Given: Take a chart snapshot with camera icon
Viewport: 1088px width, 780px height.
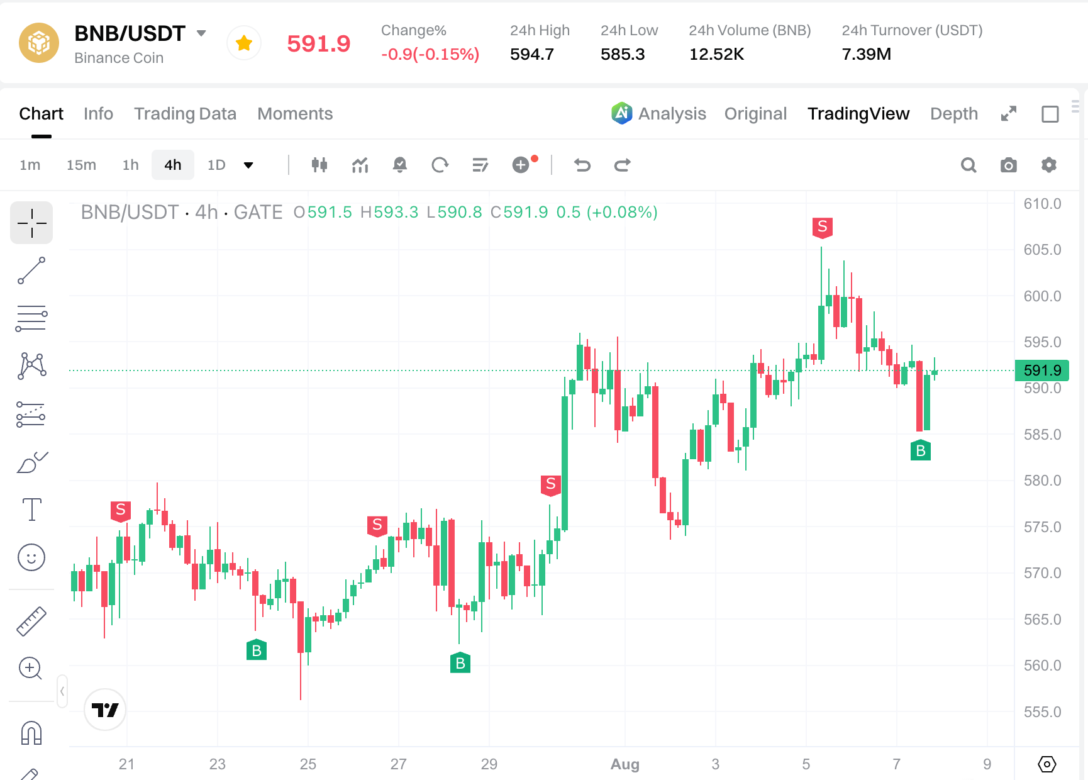Looking at the screenshot, I should tap(1009, 165).
